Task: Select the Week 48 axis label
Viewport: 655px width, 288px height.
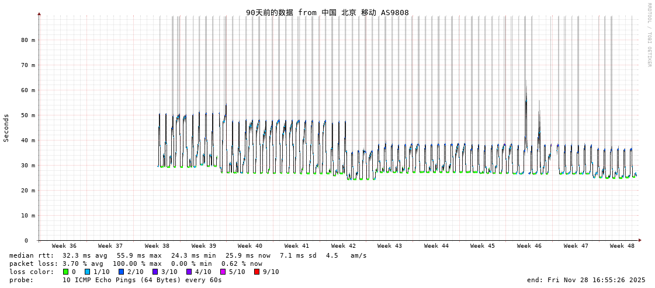Action: (622, 246)
